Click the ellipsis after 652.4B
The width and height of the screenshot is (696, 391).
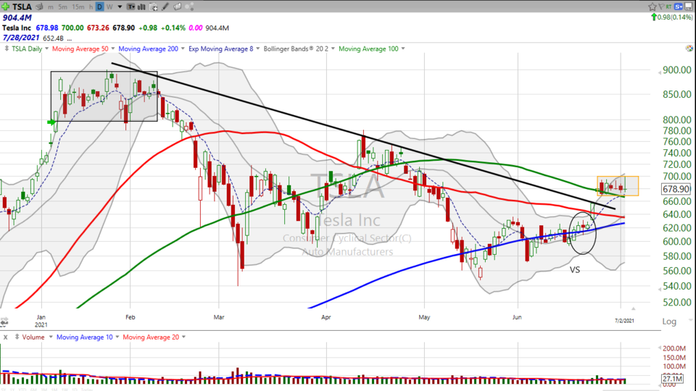70,39
